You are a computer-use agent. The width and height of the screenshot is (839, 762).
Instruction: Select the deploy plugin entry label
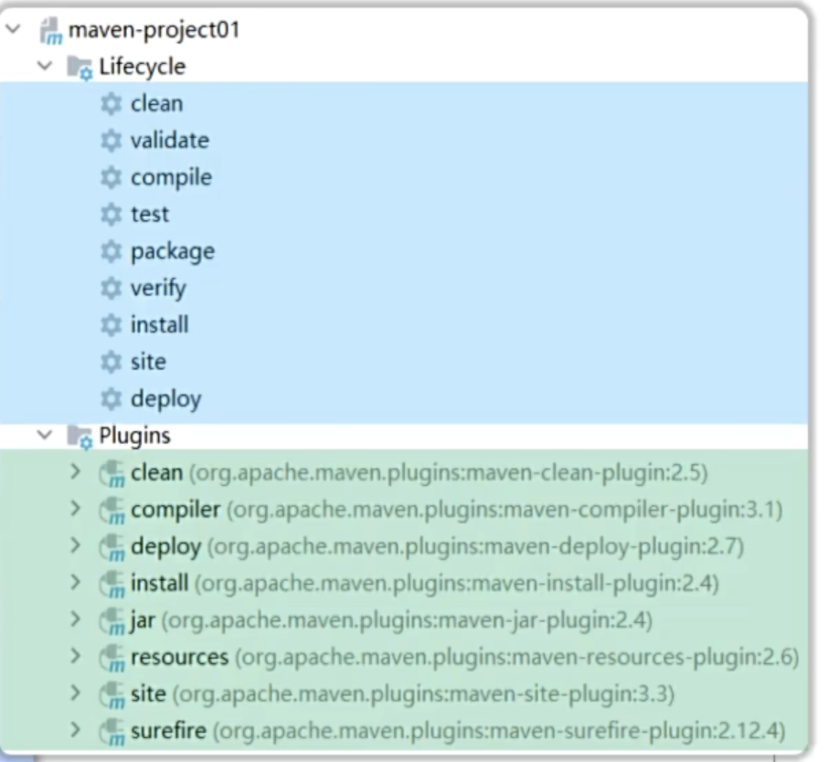(165, 547)
